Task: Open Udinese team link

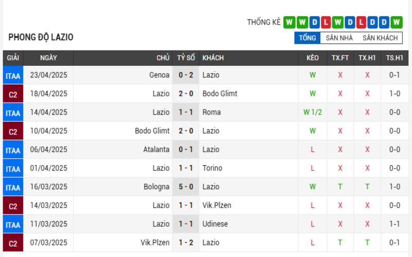Action: point(215,224)
